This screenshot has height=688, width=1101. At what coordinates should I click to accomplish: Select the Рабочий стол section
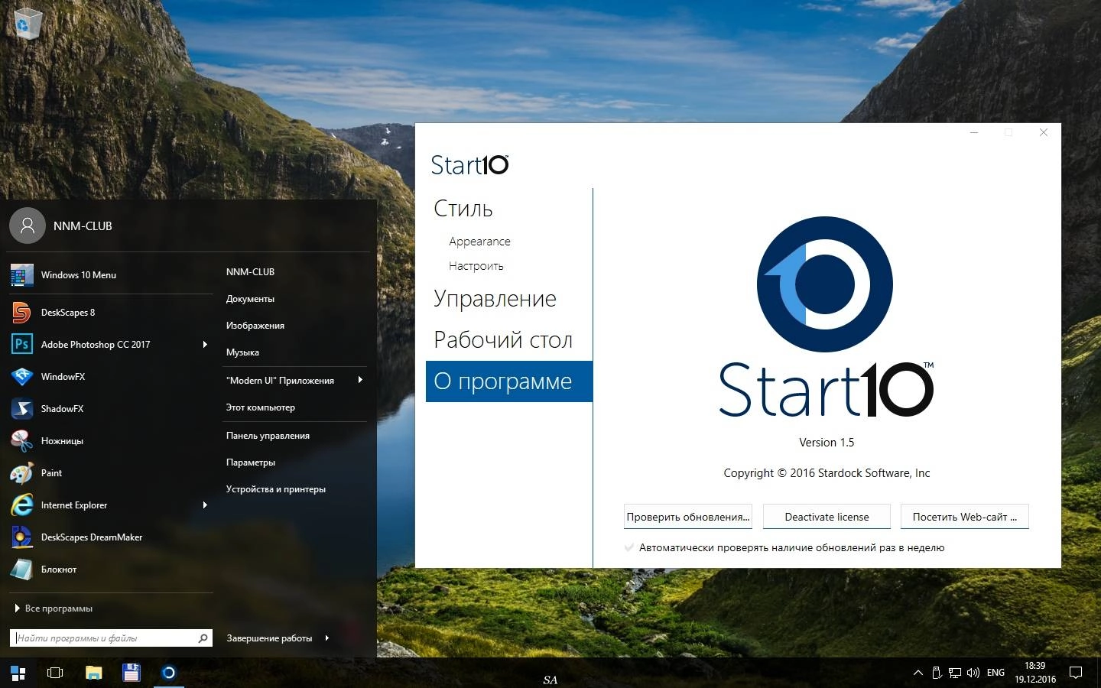503,340
